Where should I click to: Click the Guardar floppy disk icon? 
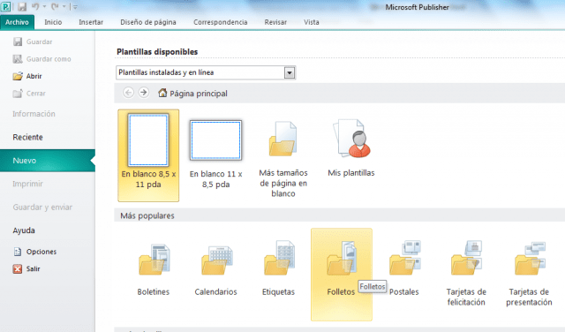(x=18, y=41)
